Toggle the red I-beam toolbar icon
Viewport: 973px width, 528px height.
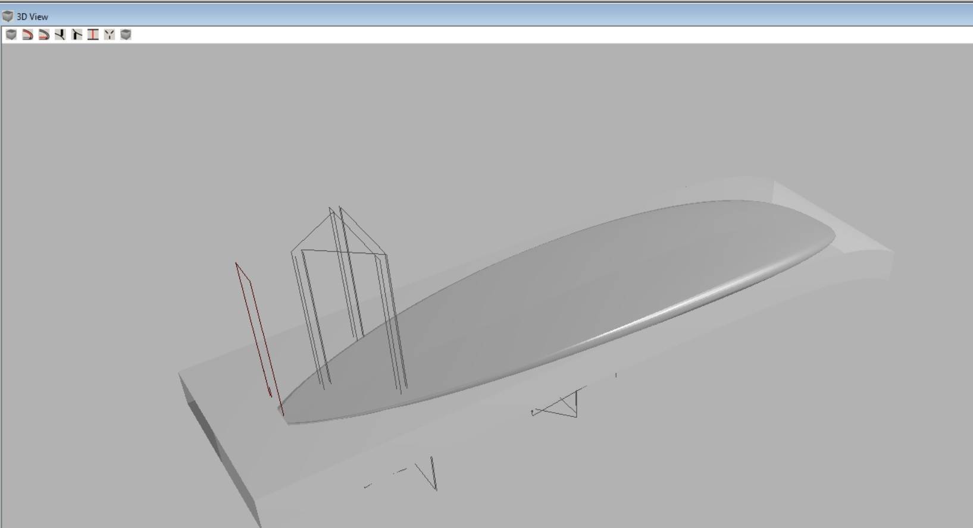[93, 34]
